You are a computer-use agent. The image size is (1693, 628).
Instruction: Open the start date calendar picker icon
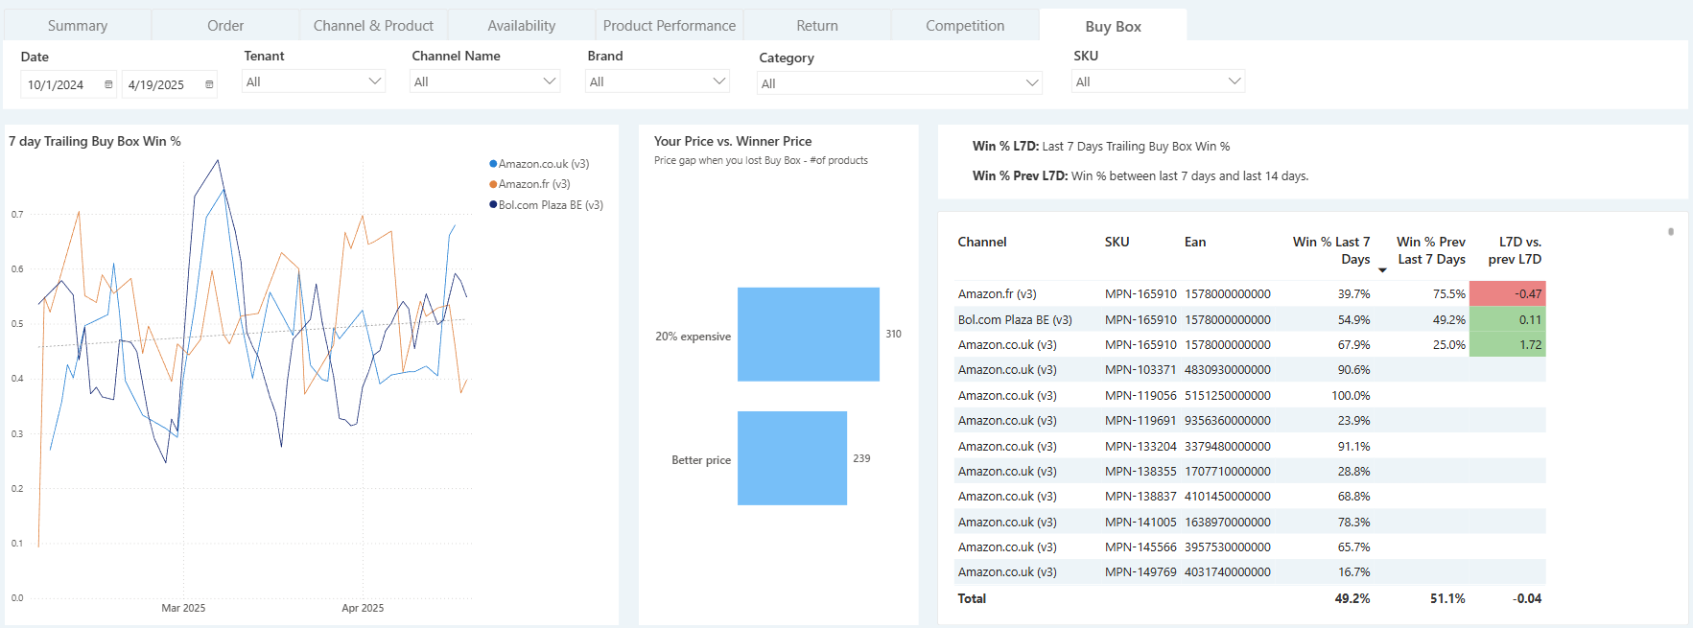pyautogui.click(x=108, y=84)
